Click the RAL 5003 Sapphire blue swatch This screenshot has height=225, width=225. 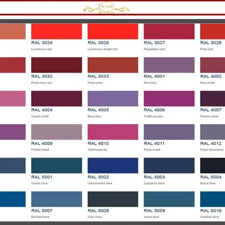click(169, 165)
